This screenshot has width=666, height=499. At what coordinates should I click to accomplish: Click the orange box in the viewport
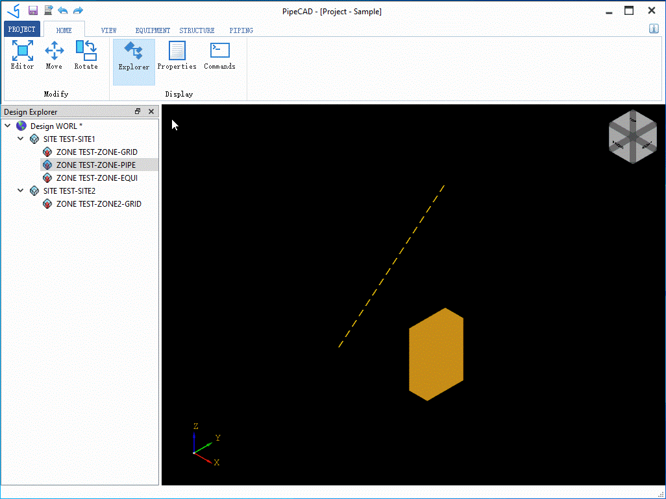point(436,354)
